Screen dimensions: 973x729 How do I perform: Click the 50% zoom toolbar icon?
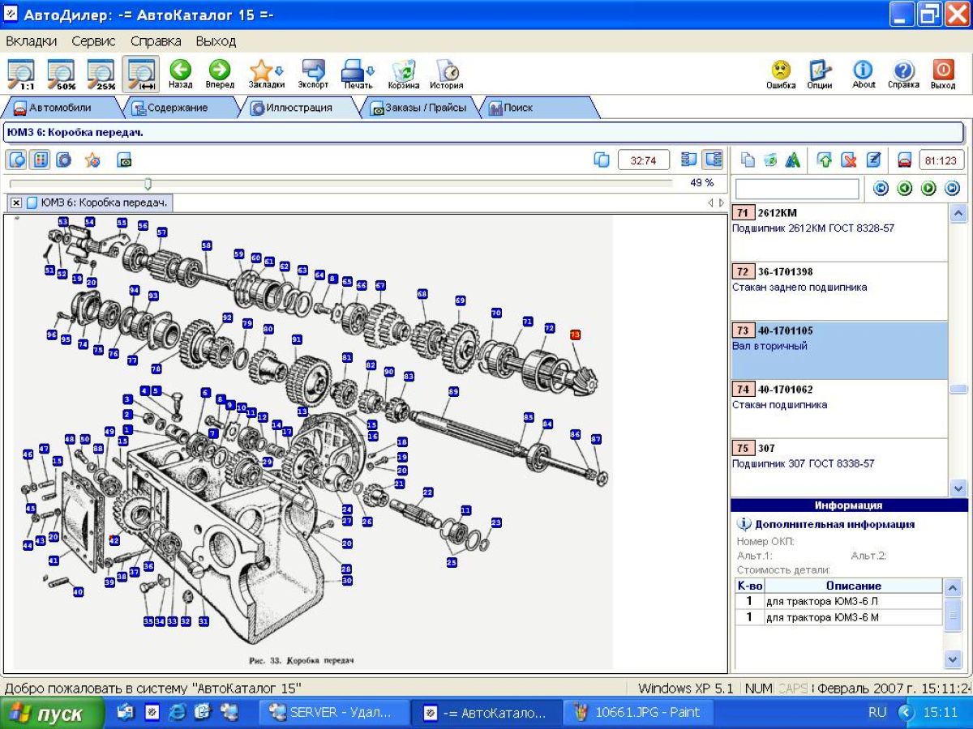click(61, 74)
